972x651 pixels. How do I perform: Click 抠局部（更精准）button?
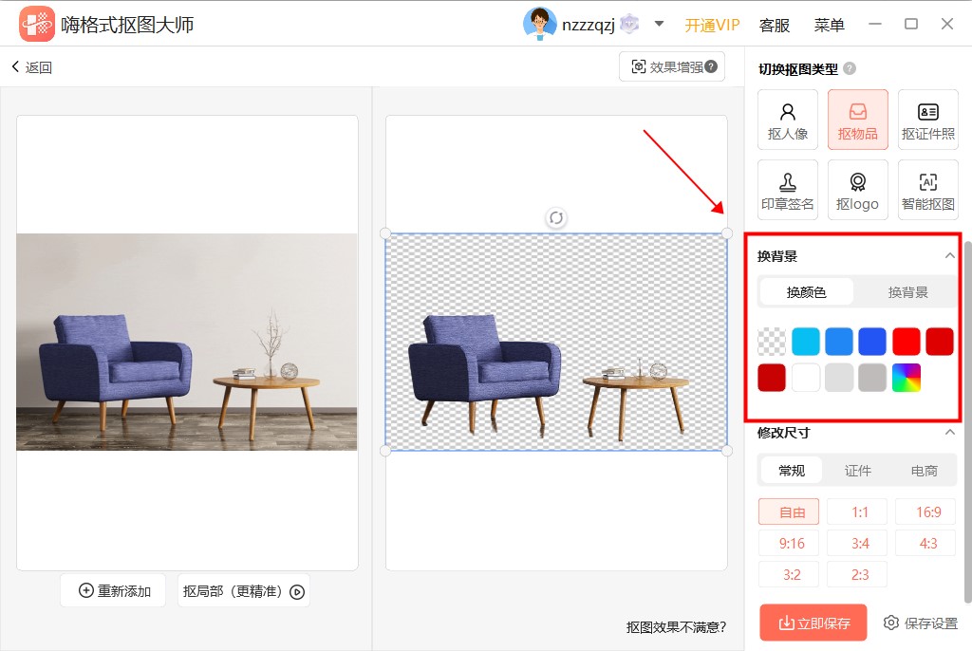pos(244,591)
